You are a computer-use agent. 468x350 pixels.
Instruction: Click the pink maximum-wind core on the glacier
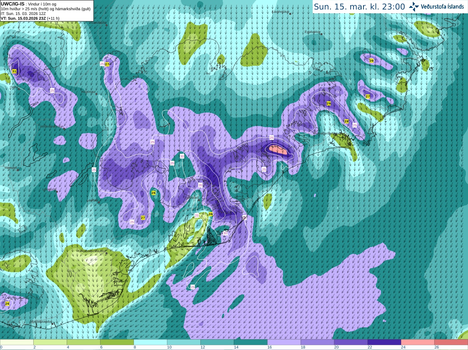278,149
